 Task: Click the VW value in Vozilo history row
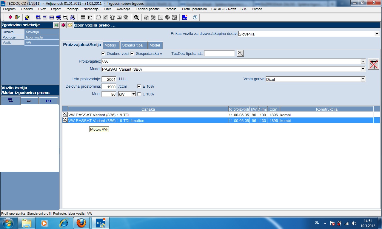point(28,43)
